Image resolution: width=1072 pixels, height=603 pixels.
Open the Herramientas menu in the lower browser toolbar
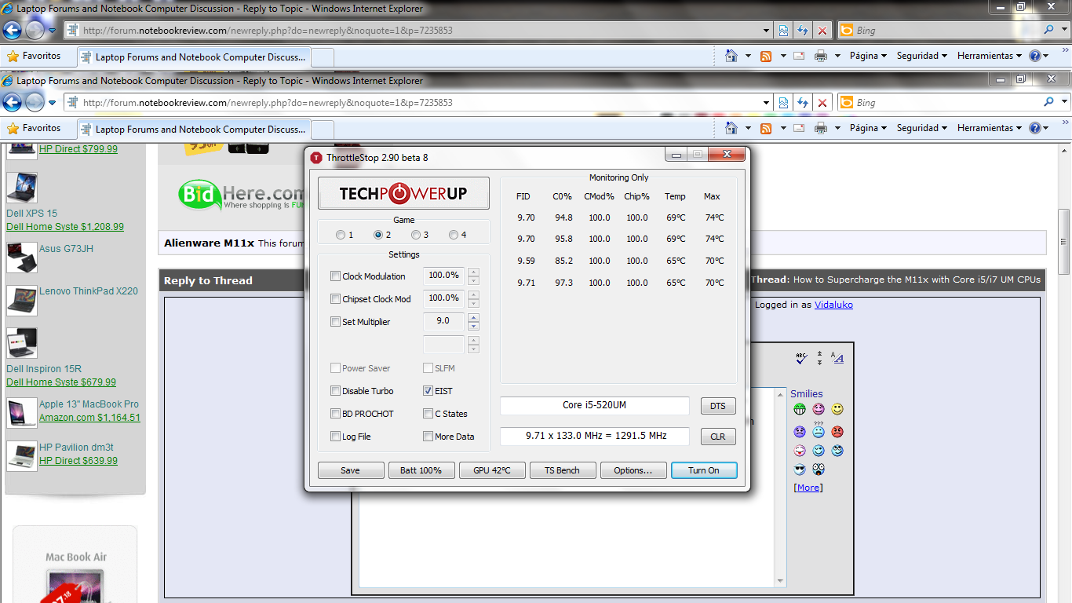[989, 128]
